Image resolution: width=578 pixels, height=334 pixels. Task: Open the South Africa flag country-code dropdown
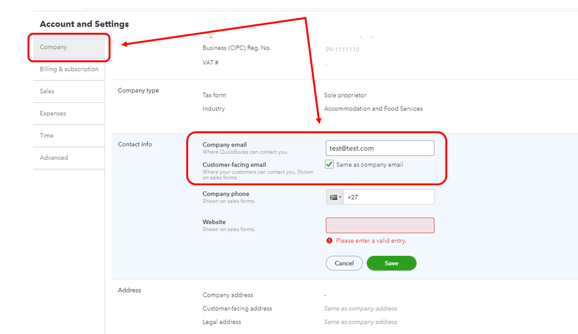coord(335,197)
